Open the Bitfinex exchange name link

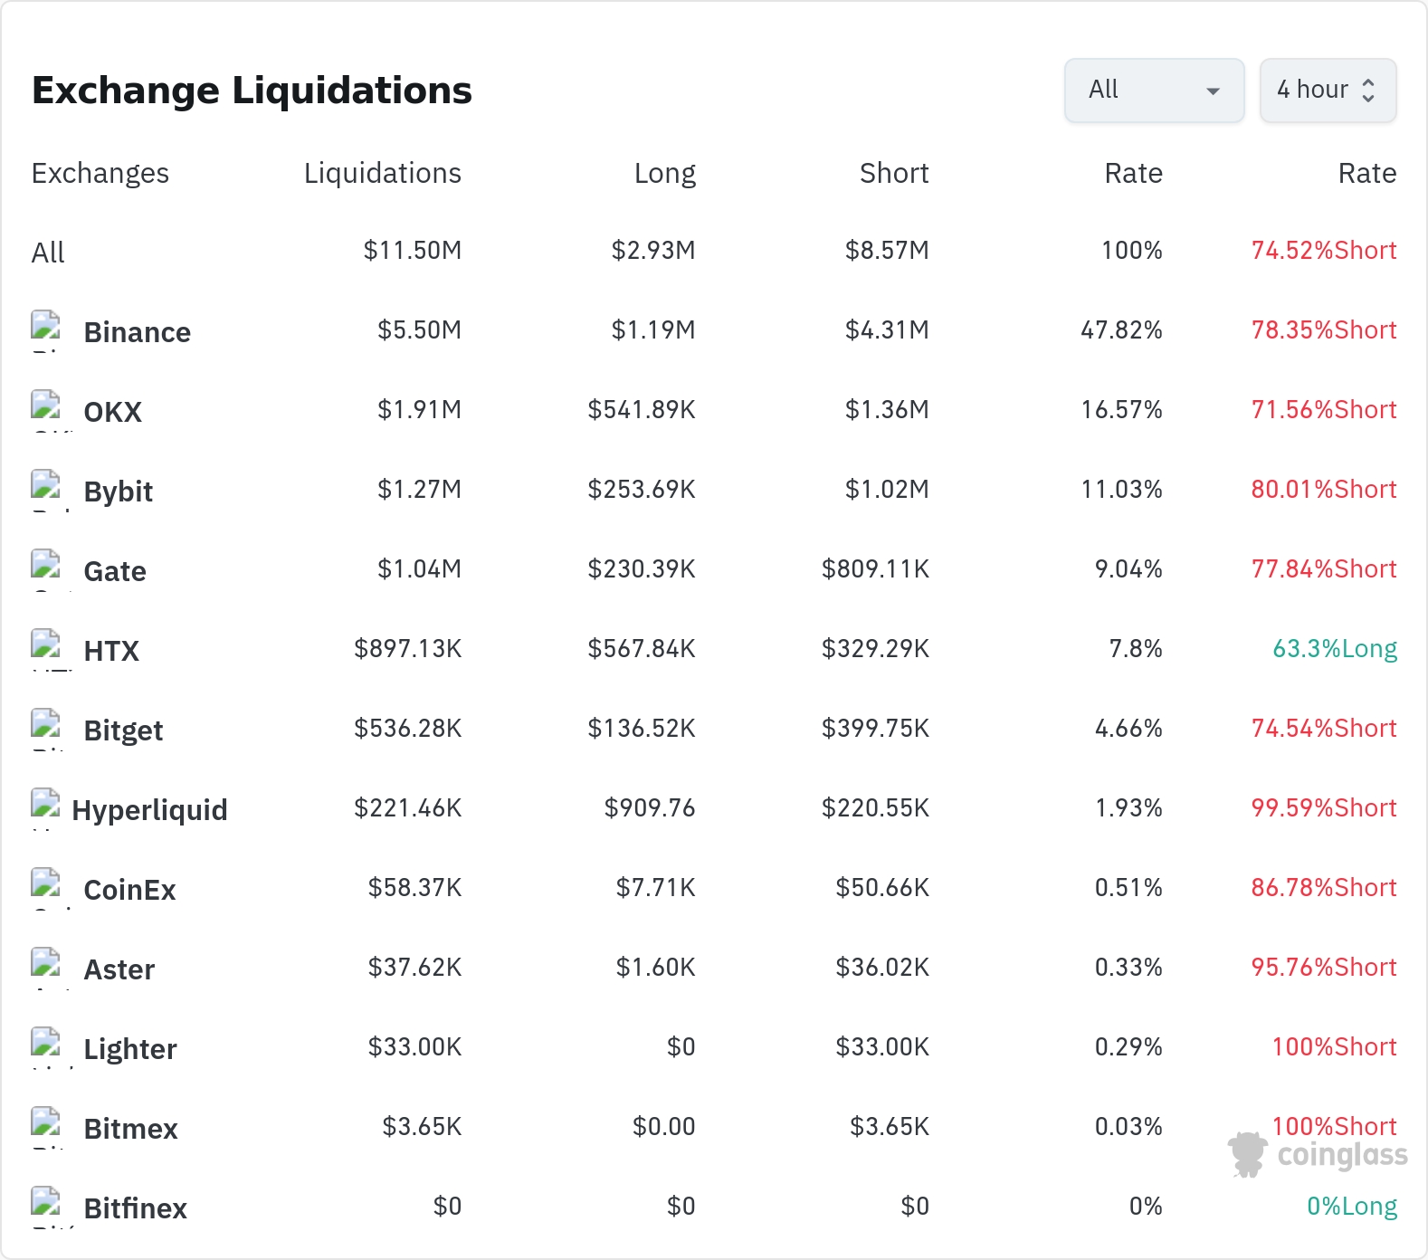tap(135, 1208)
